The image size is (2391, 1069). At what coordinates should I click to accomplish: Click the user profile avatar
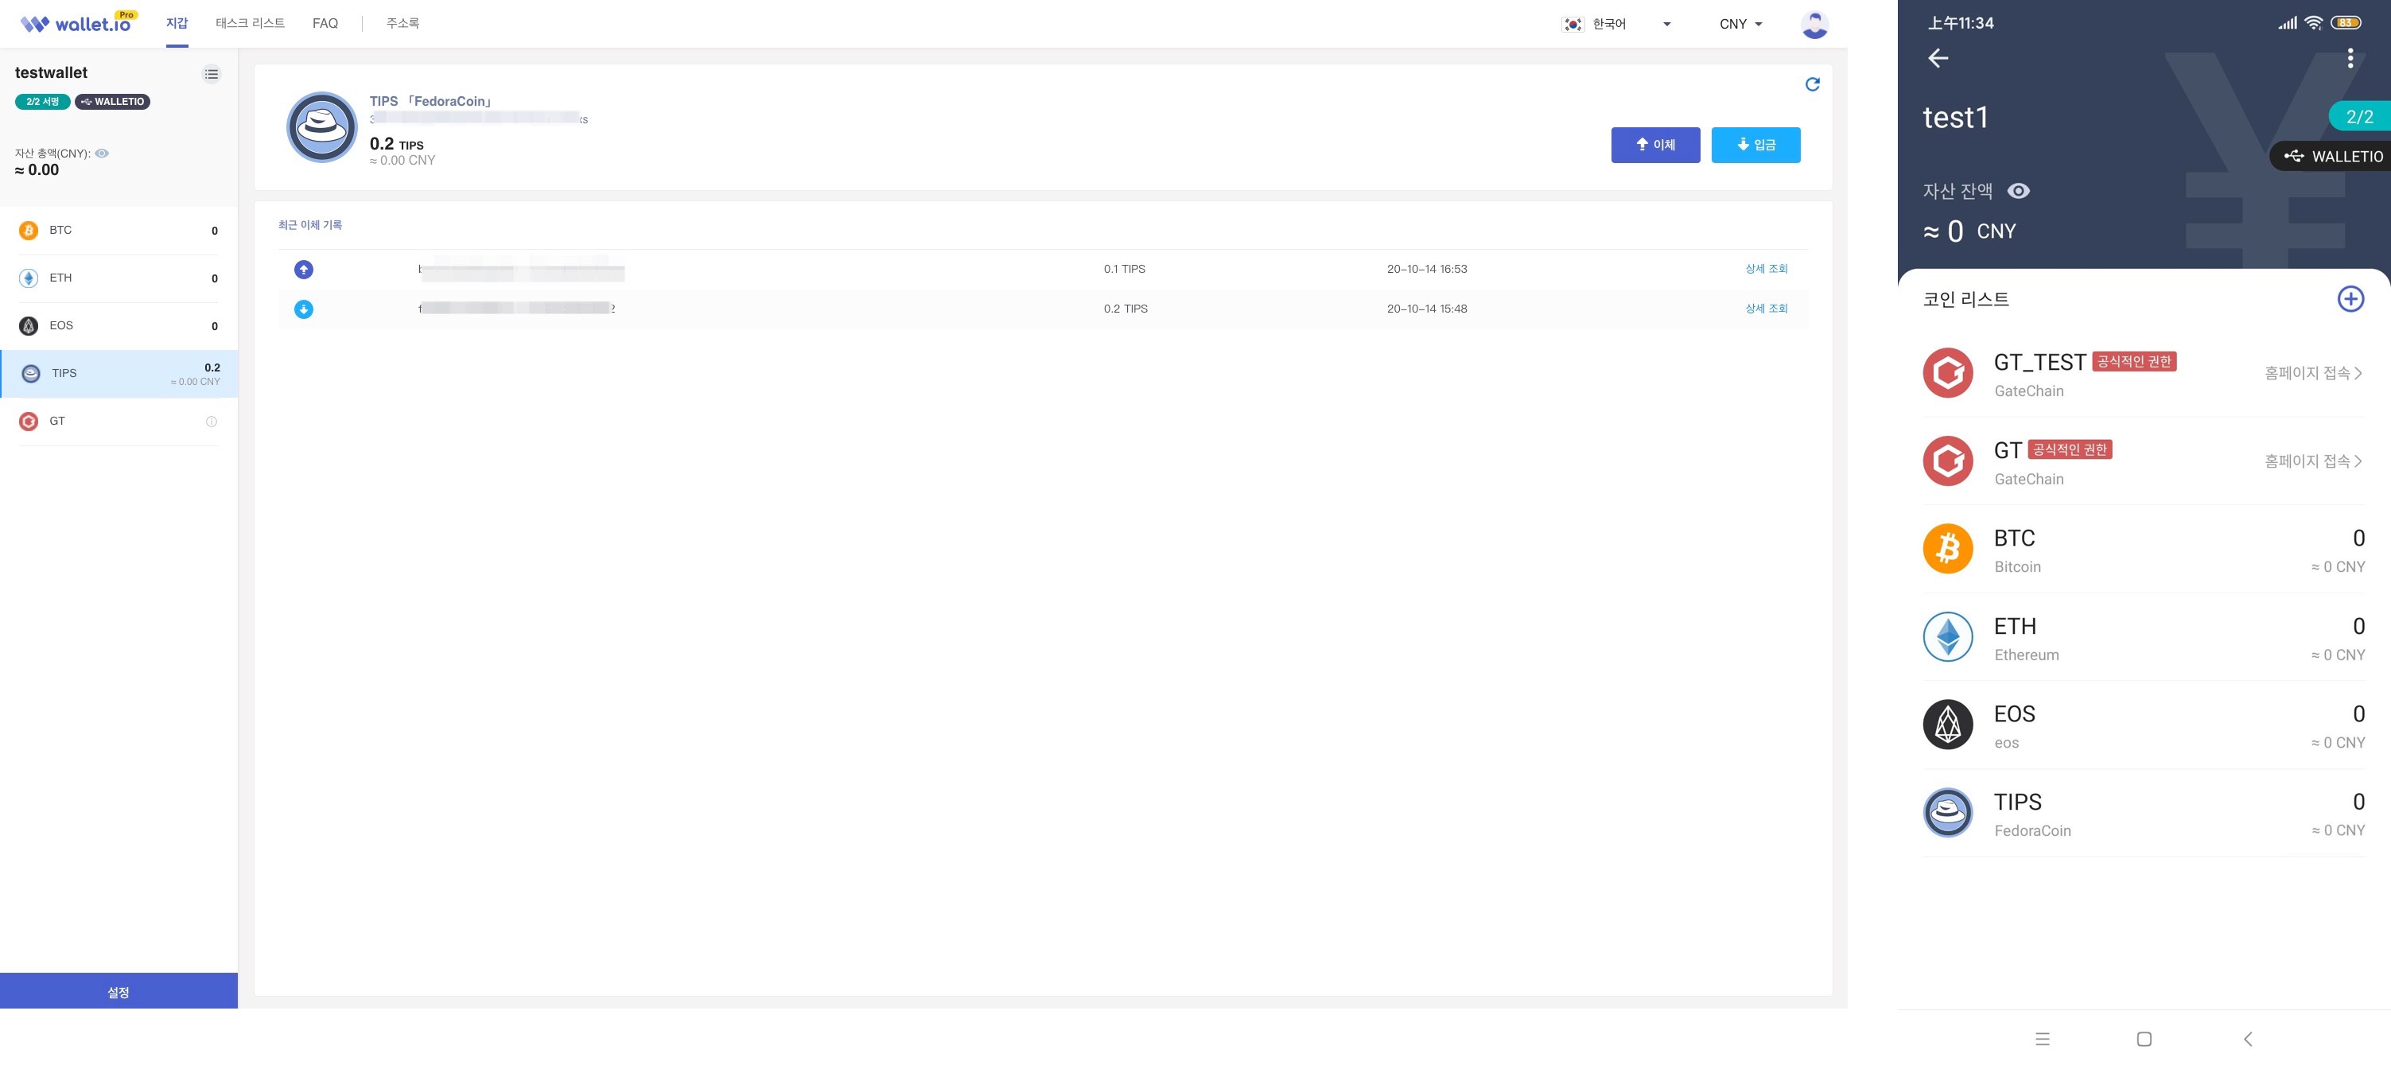1814,24
